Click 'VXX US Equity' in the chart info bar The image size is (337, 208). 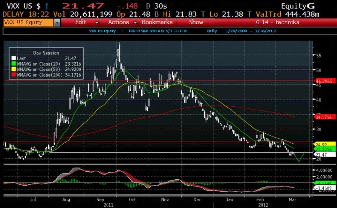coord(102,31)
